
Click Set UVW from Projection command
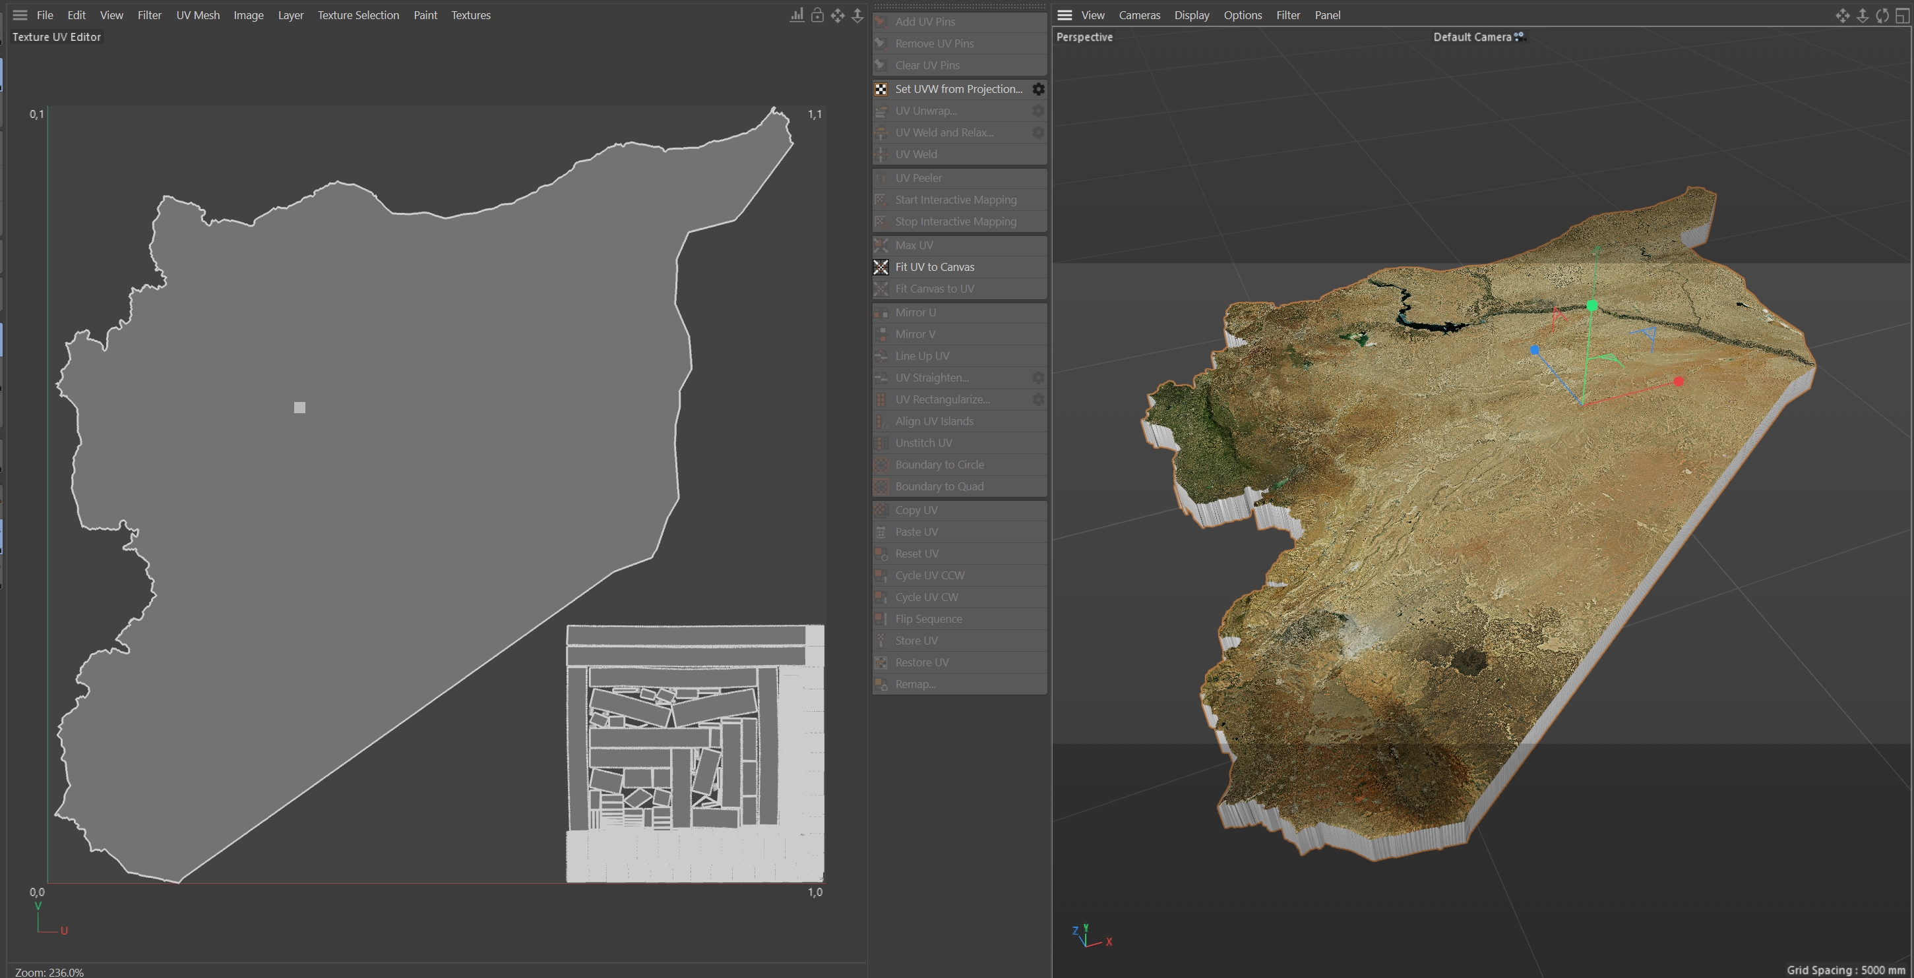coord(958,89)
